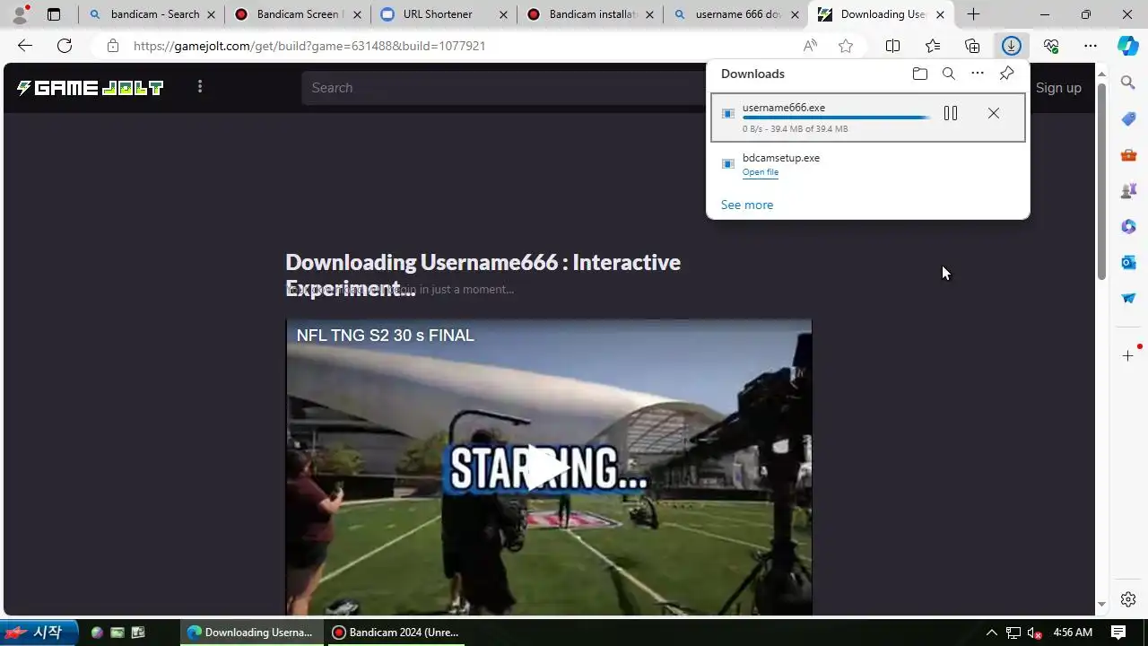Viewport: 1148px width, 646px height.
Task: Open the Tools briefcase sidebar icon
Action: click(x=1128, y=154)
